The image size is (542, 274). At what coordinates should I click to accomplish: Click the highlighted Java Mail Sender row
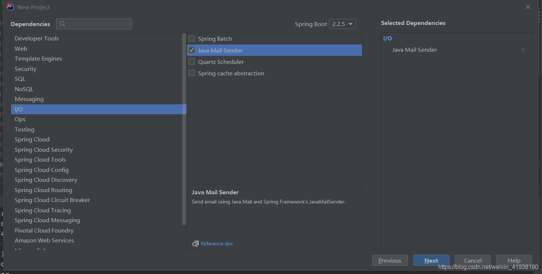[274, 50]
